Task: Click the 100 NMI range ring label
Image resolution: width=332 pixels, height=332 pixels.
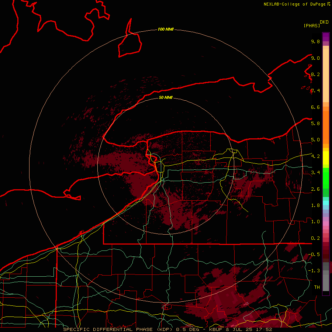Action: tap(166, 29)
